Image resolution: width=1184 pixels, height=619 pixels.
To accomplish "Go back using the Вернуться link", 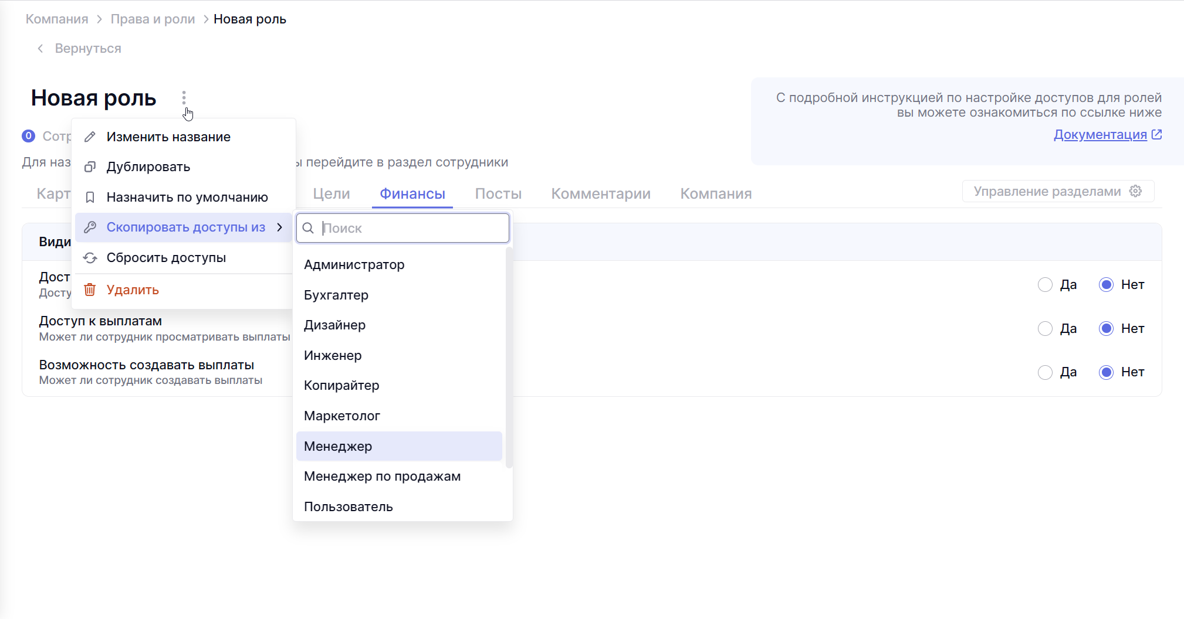I will 87,49.
